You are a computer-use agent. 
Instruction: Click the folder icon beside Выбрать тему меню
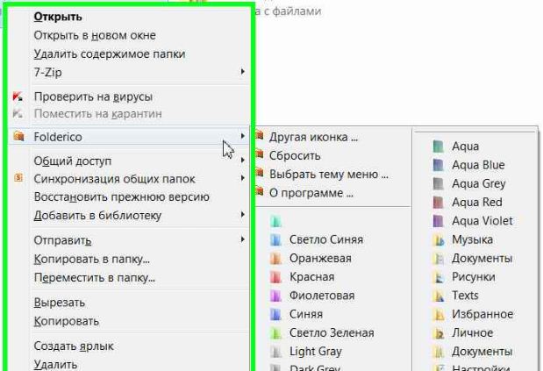pos(260,172)
